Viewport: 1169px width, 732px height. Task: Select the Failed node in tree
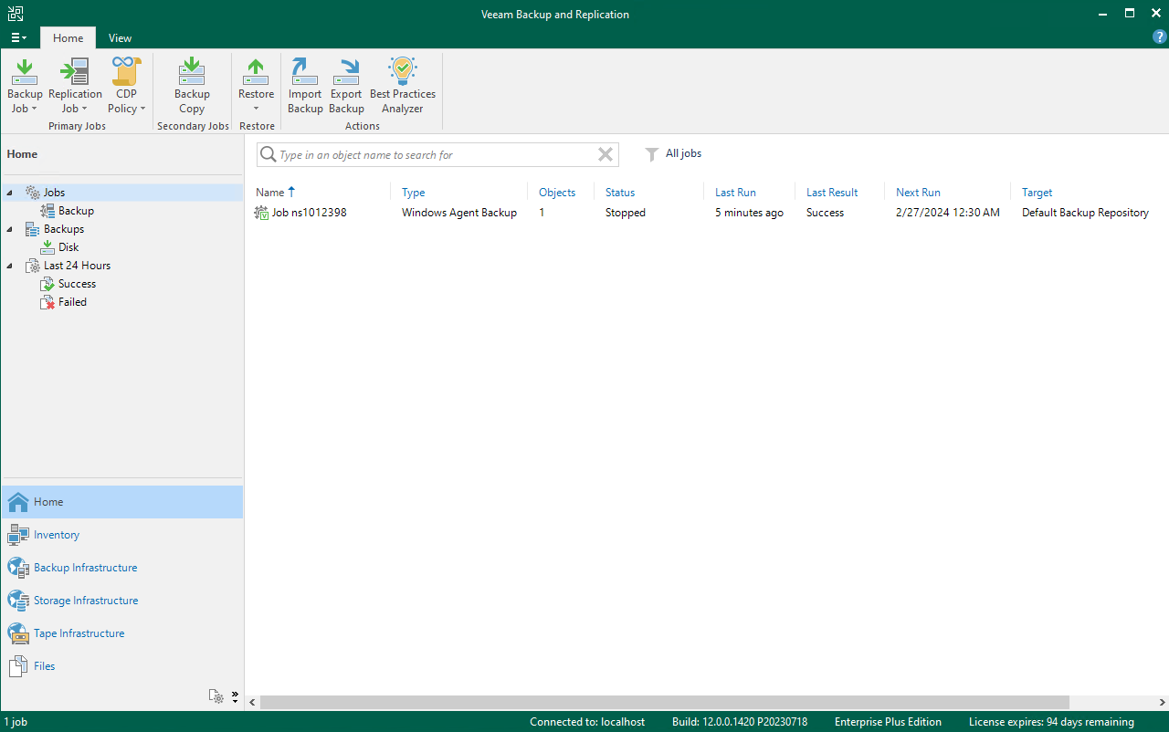[72, 302]
